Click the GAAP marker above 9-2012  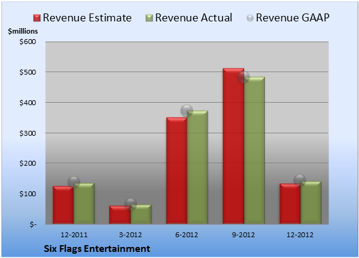[x=244, y=77]
